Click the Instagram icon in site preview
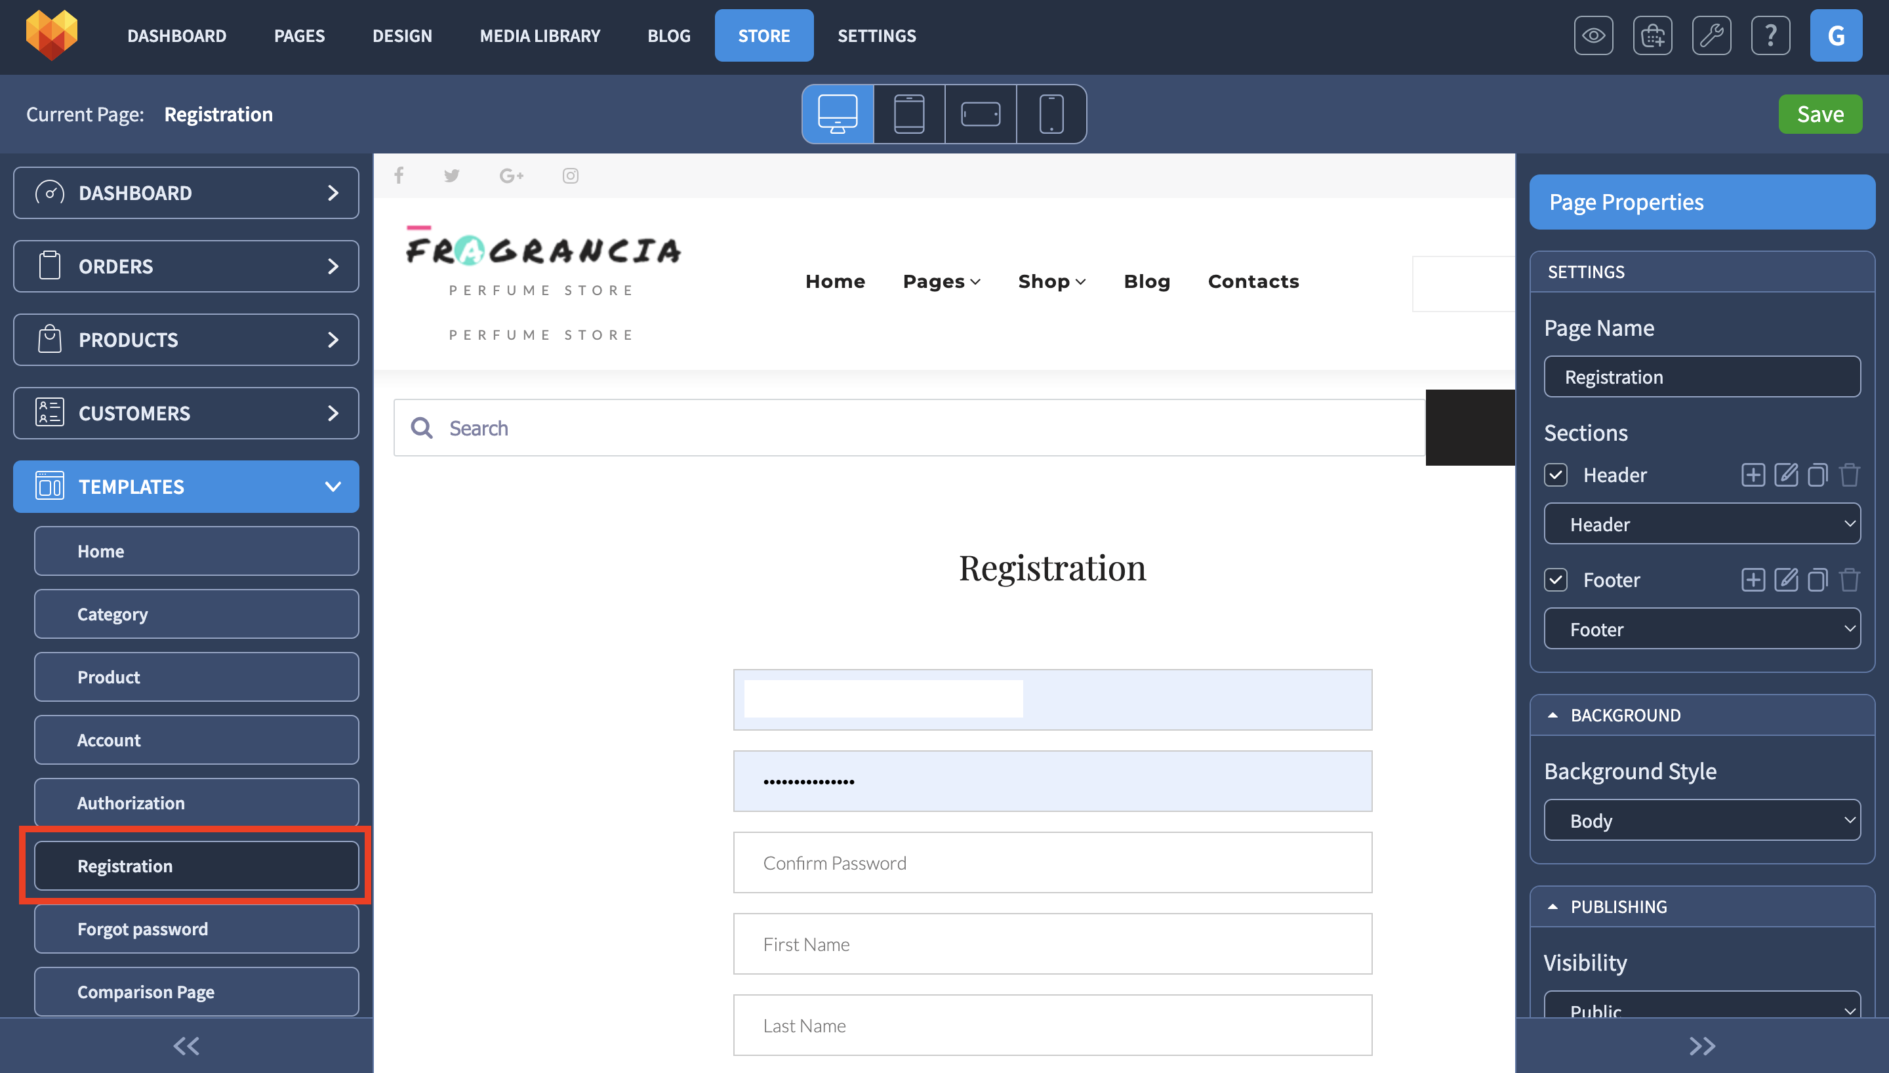Viewport: 1889px width, 1073px height. [570, 175]
